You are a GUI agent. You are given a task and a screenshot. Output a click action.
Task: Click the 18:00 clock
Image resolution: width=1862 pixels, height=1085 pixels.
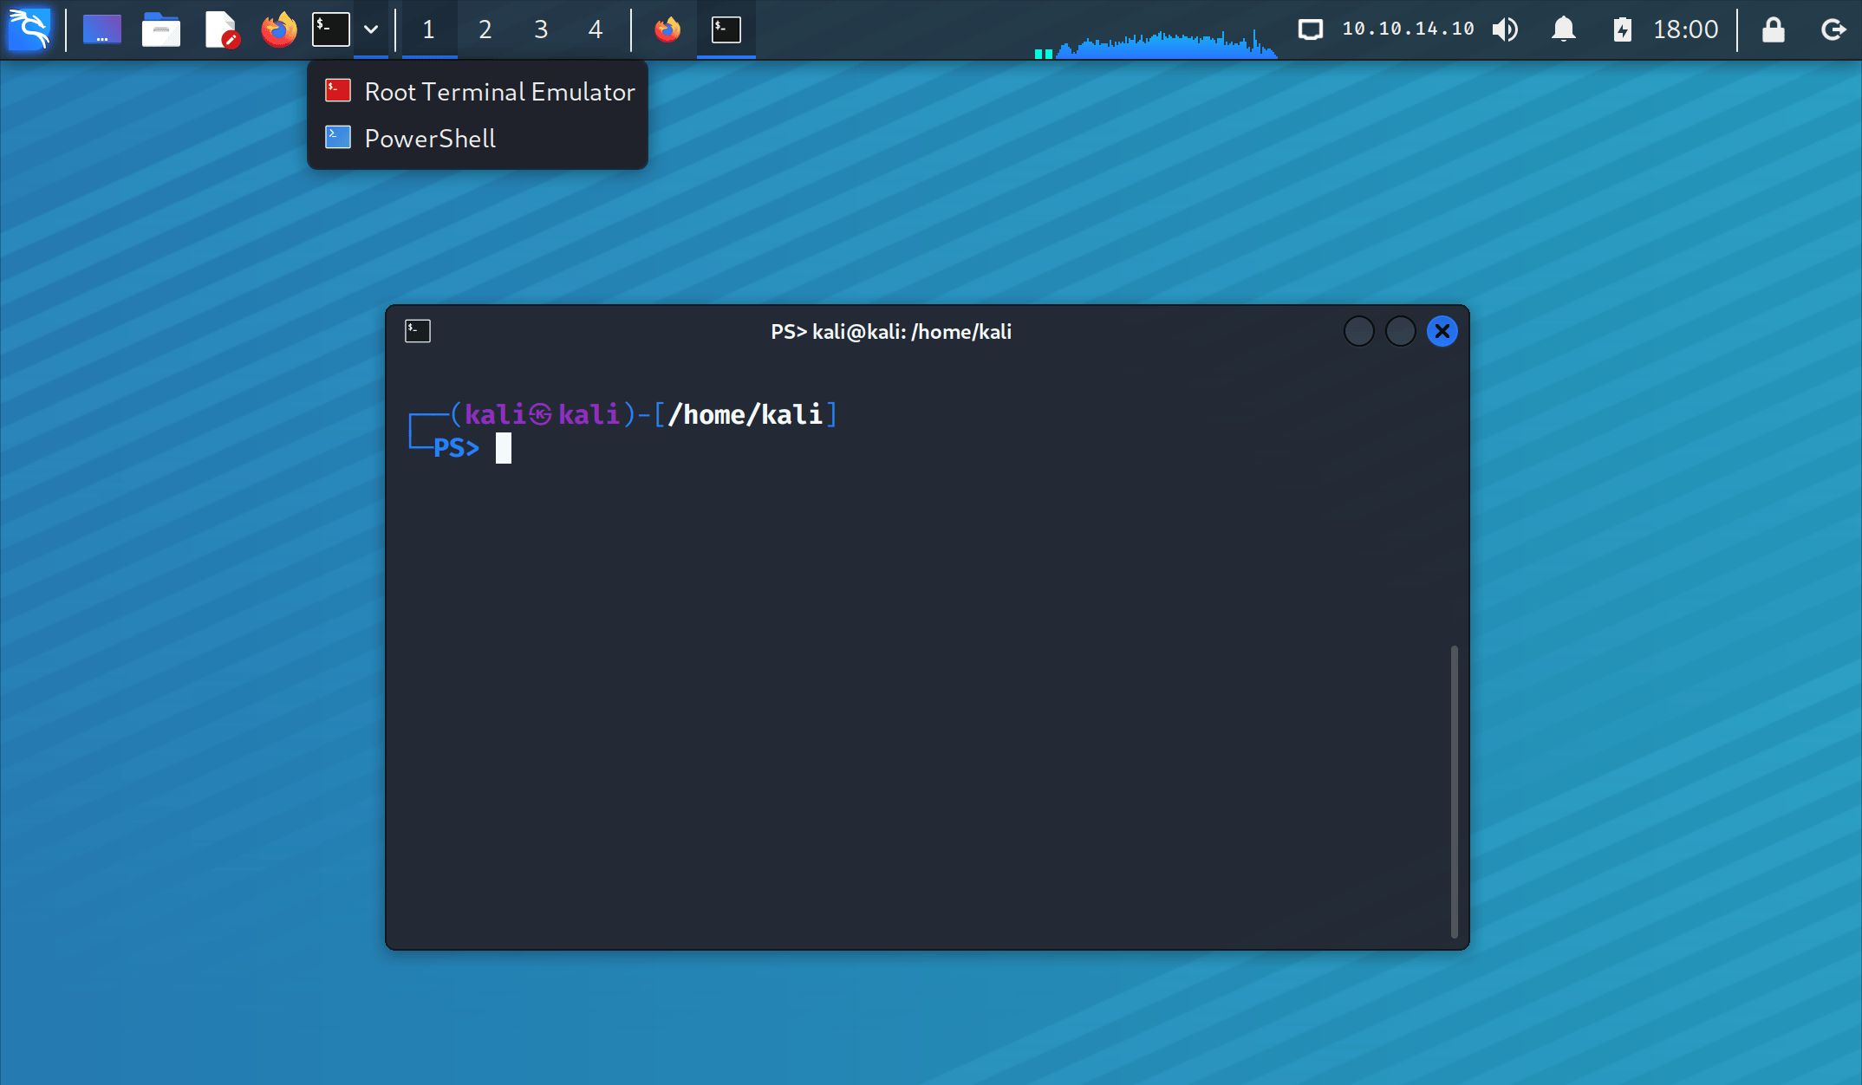(x=1685, y=29)
